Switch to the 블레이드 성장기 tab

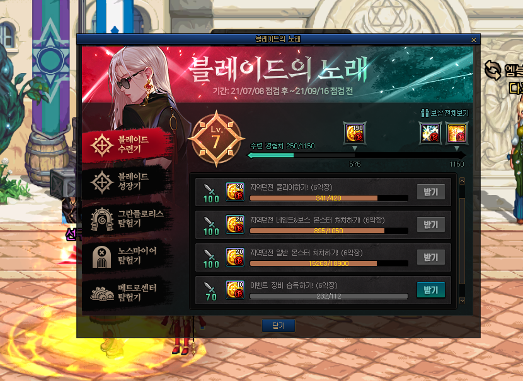click(127, 182)
